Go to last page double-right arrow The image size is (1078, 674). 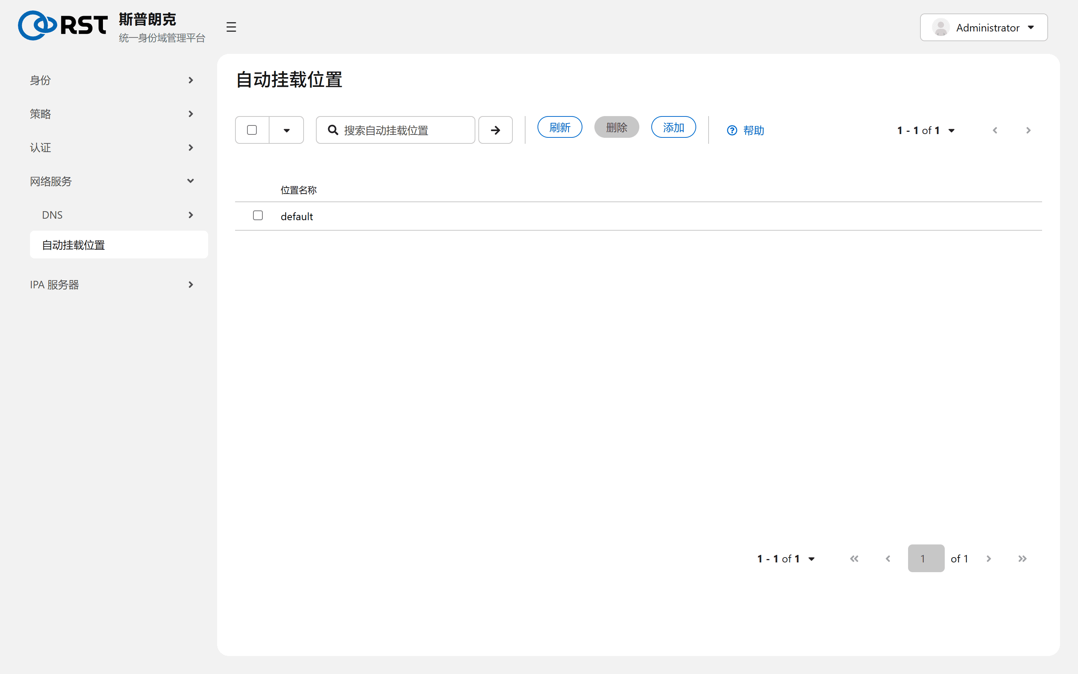click(x=1022, y=559)
